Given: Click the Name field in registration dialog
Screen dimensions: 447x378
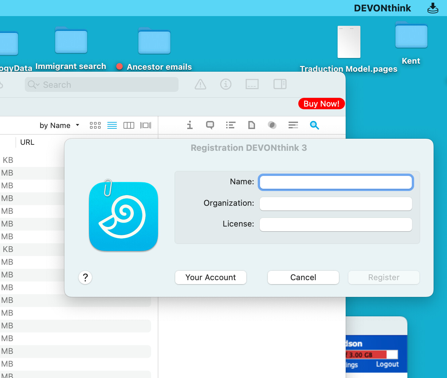Looking at the screenshot, I should pyautogui.click(x=336, y=183).
